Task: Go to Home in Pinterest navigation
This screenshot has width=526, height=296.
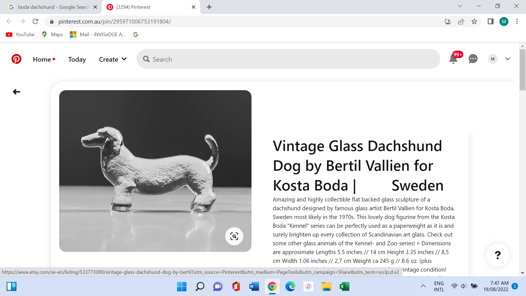Action: [x=42, y=59]
